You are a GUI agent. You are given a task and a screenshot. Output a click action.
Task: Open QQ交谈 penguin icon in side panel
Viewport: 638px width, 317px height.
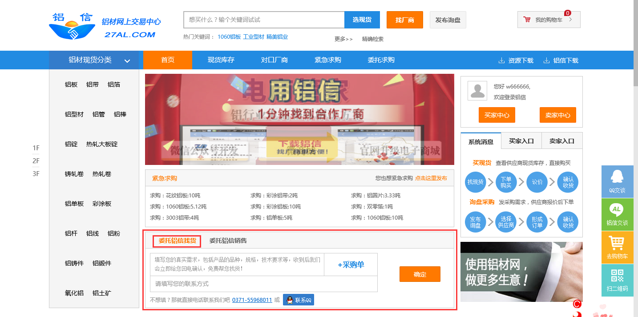click(x=617, y=177)
